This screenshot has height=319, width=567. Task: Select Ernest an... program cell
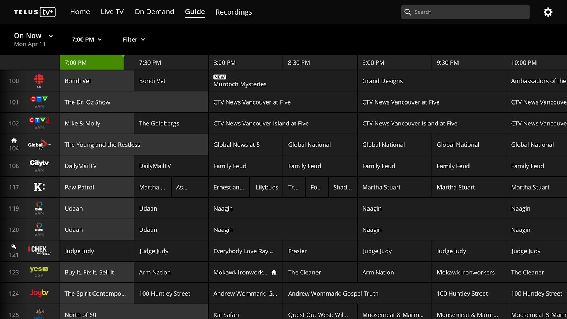(229, 187)
